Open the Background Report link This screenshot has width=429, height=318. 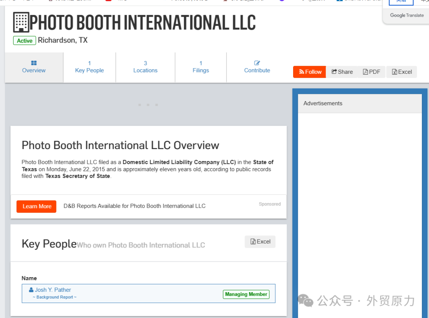55,297
